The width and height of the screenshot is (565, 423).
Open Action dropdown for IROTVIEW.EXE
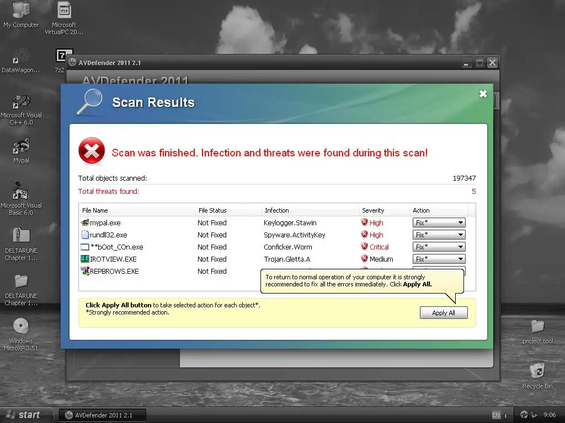point(439,259)
